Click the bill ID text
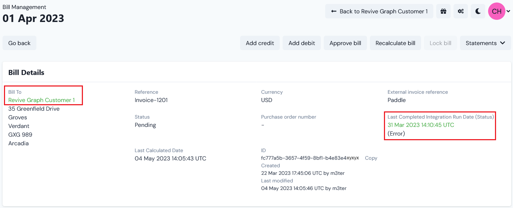Viewport: 513px width, 208px height. (x=310, y=158)
